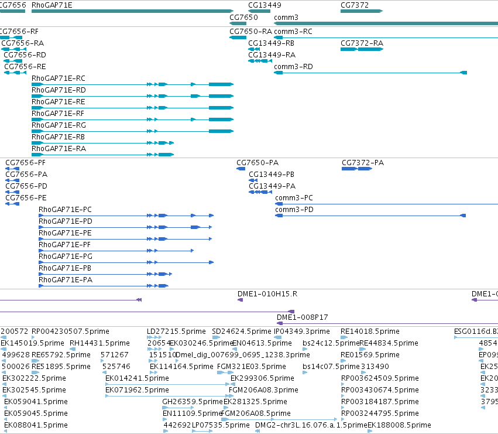The height and width of the screenshot is (434, 498).
Task: Select EST RH14431.5prime label
Action: coord(99,343)
